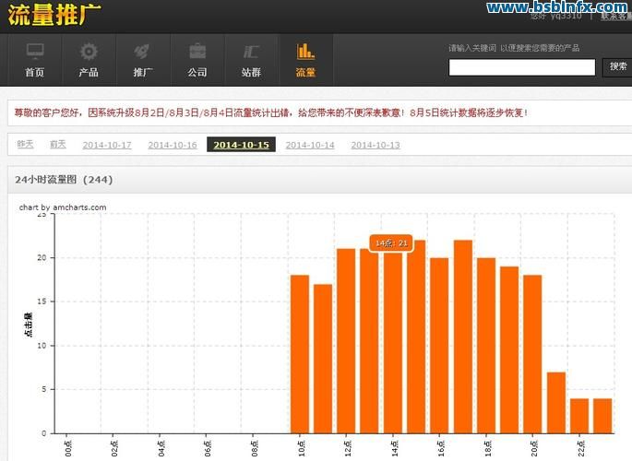Click the 12点 traffic bar
This screenshot has height=461, width=632.
coord(346,341)
